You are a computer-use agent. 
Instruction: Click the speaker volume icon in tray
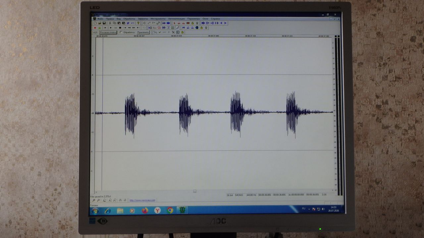coord(323,209)
